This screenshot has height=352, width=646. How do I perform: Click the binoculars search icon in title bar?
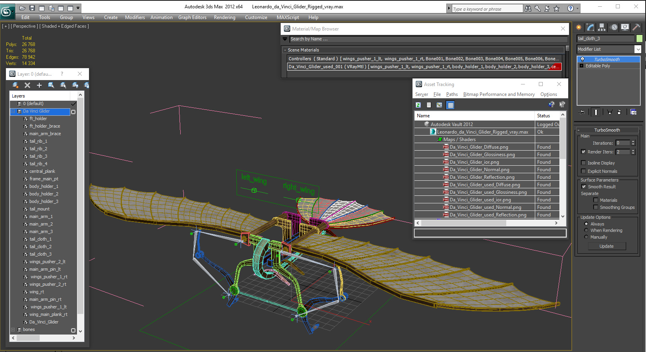528,8
